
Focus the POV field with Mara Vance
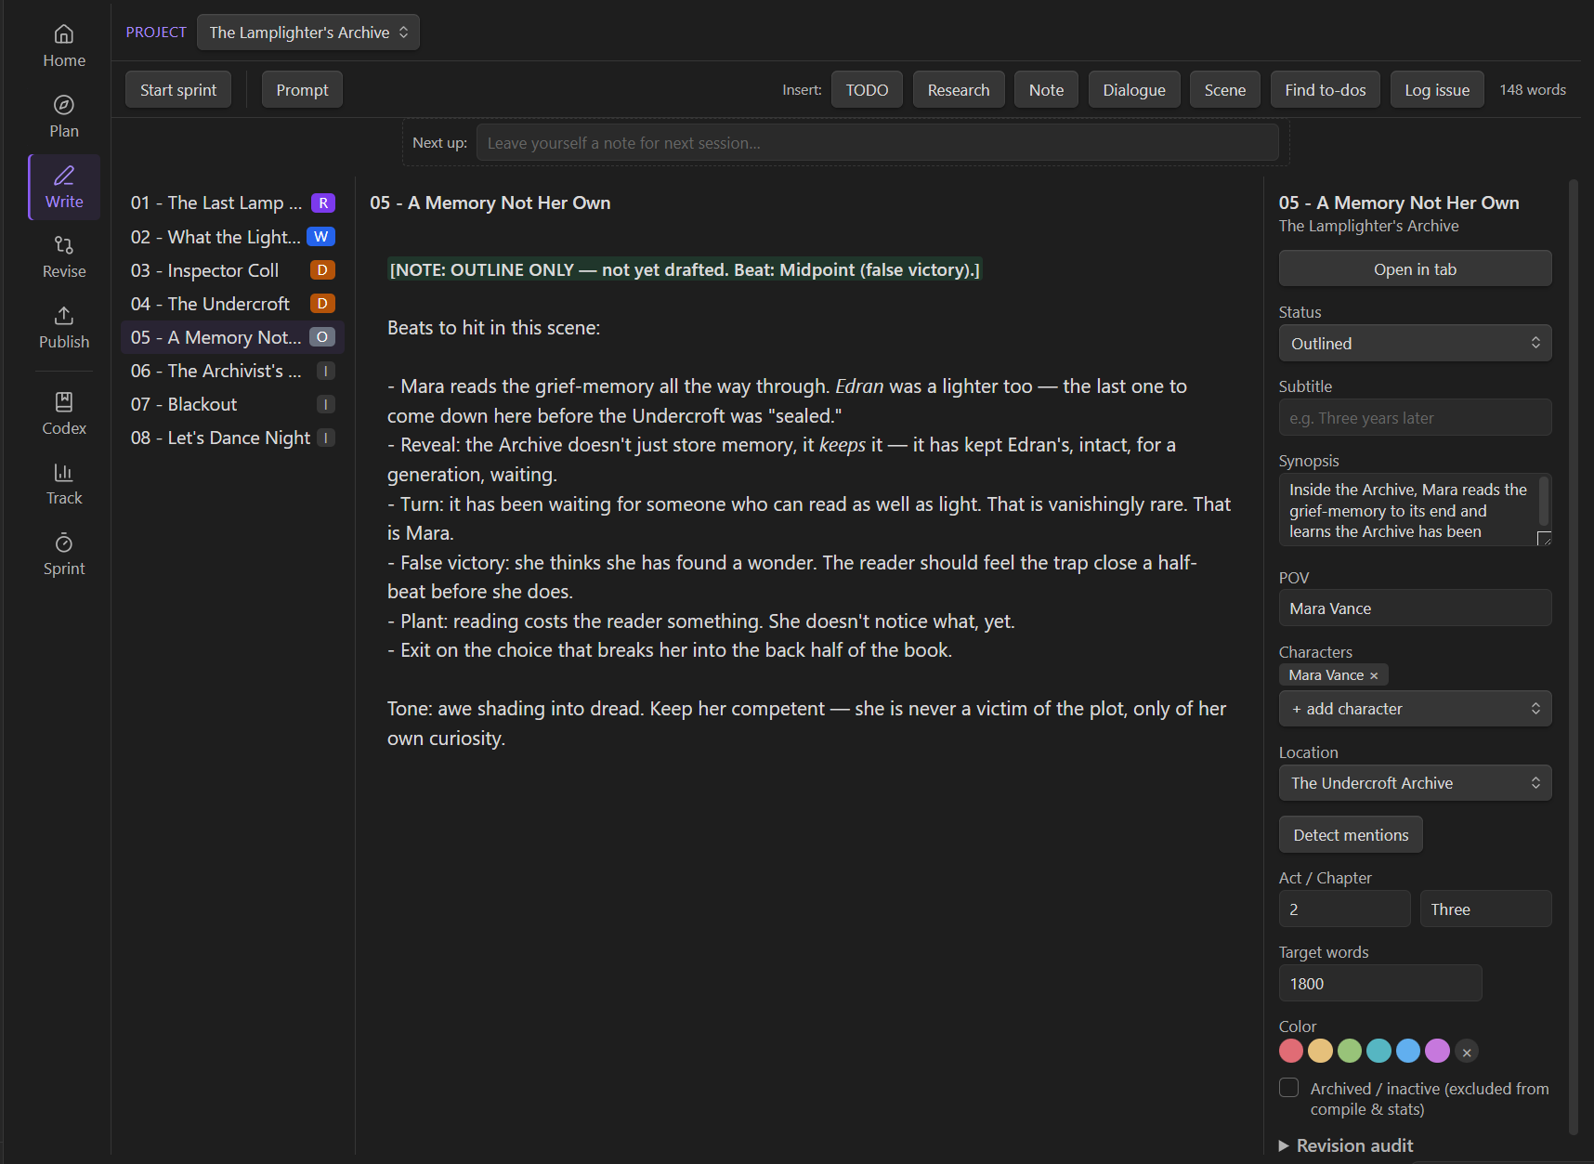1416,608
